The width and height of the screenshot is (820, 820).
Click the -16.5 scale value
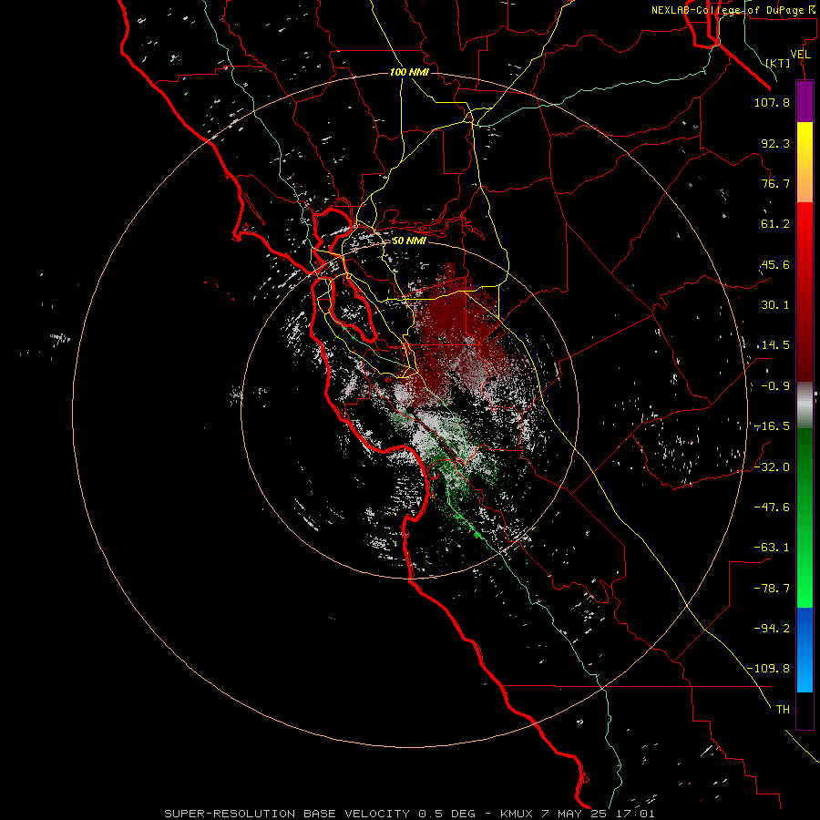point(773,426)
